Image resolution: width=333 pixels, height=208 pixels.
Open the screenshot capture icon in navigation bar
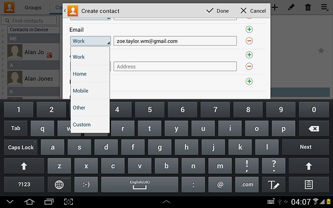(x=68, y=201)
